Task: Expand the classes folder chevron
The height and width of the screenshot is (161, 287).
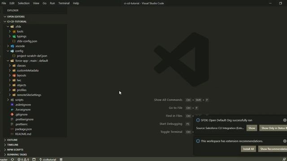Action: tap(10, 66)
